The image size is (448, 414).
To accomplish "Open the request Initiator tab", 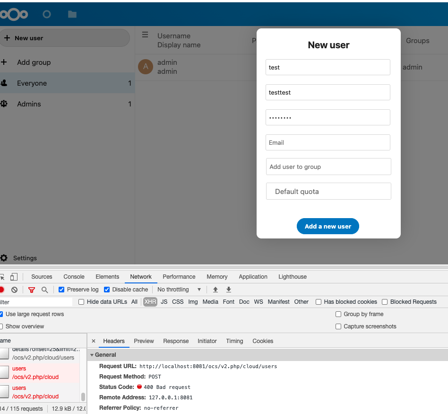I will (x=207, y=341).
